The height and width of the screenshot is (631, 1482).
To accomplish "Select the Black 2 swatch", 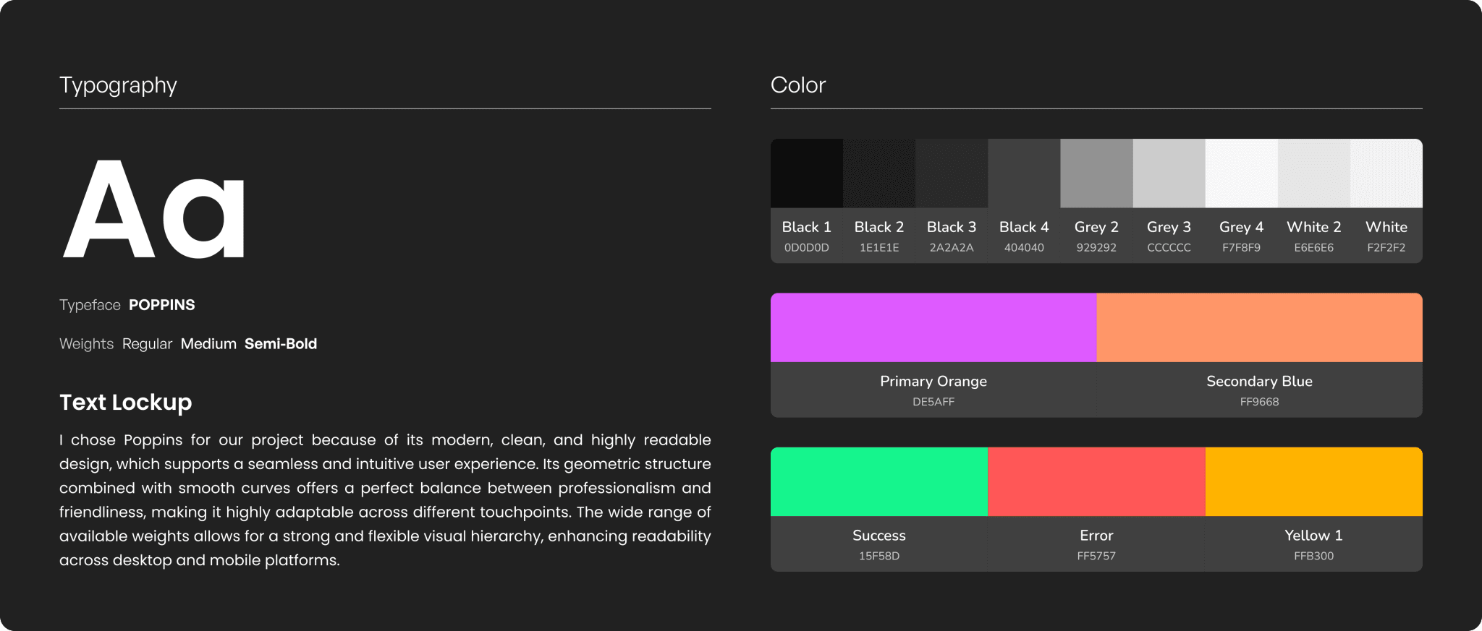I will click(x=878, y=173).
